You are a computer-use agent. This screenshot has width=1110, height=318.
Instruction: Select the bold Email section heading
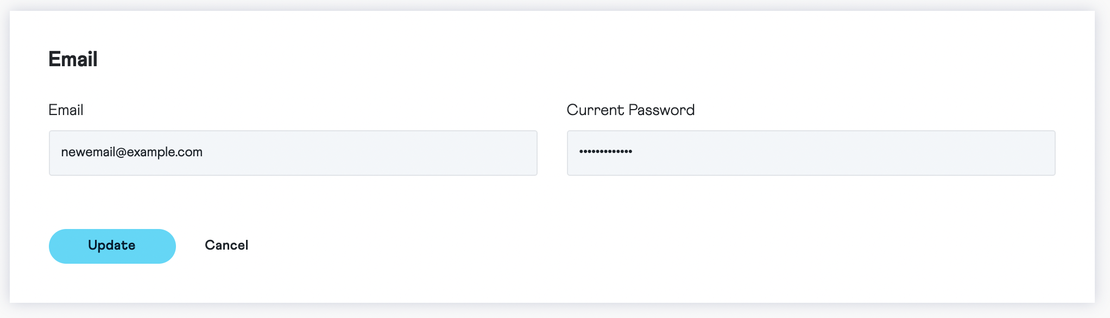73,59
